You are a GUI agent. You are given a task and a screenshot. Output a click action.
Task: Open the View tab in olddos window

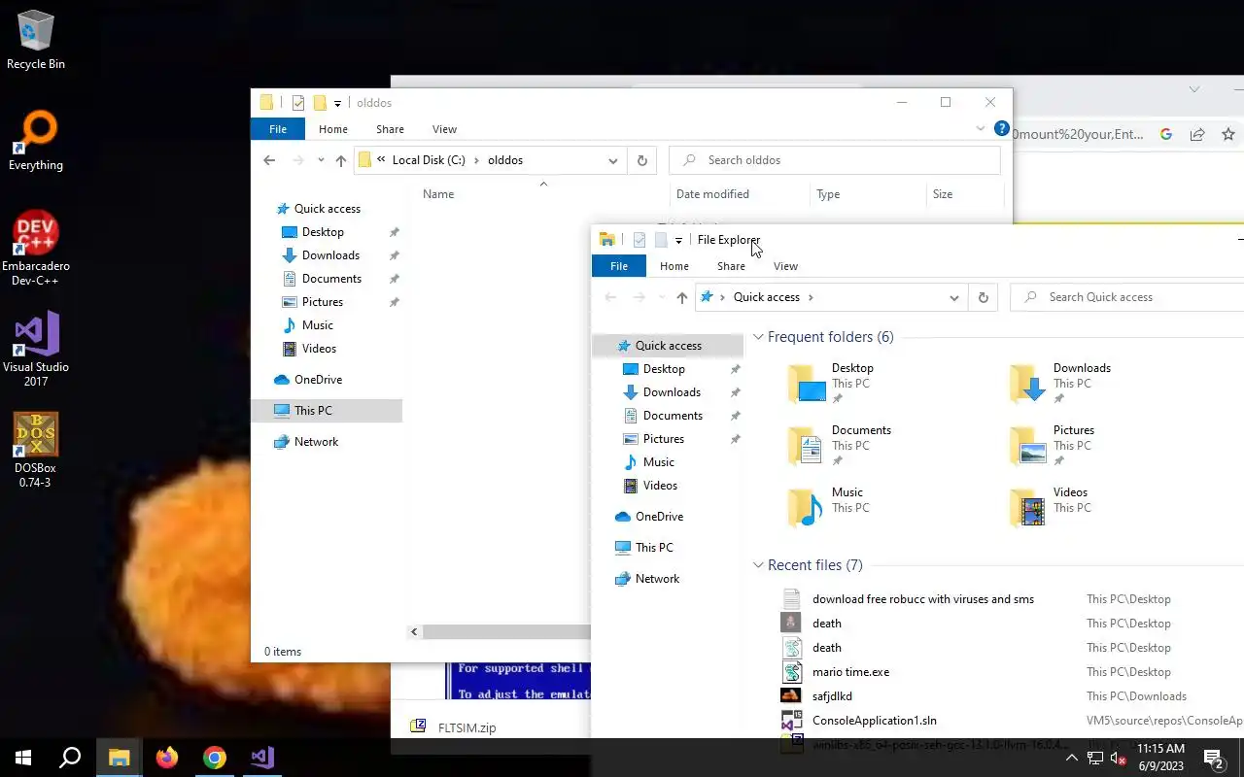(444, 129)
